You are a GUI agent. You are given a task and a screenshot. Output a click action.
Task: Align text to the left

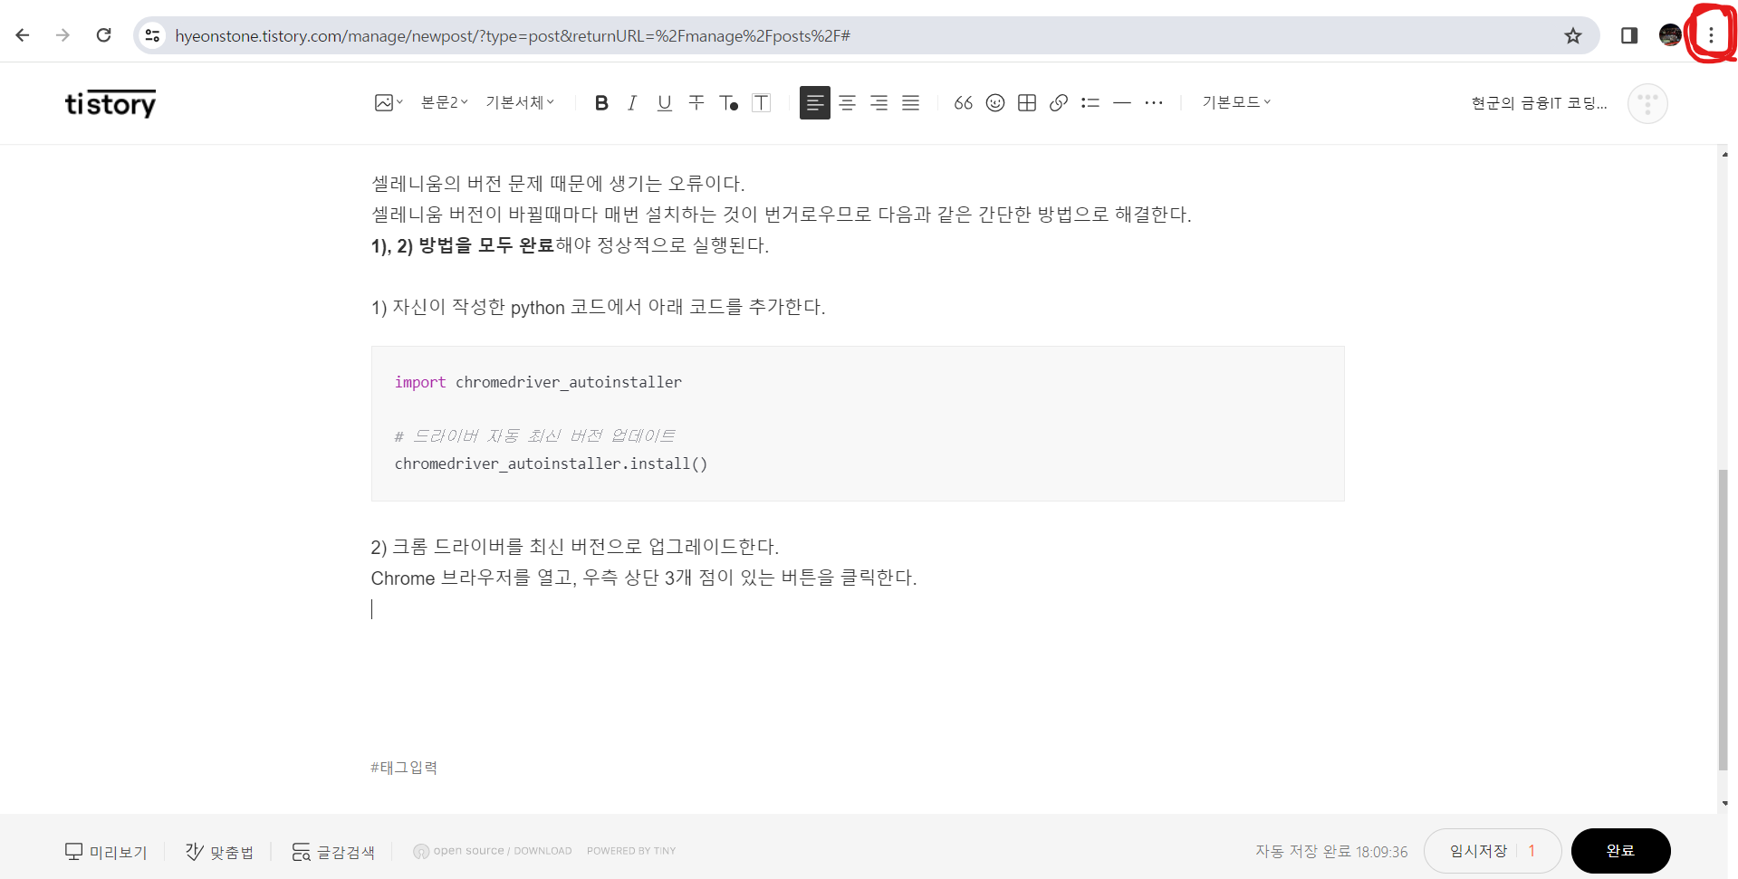815,103
